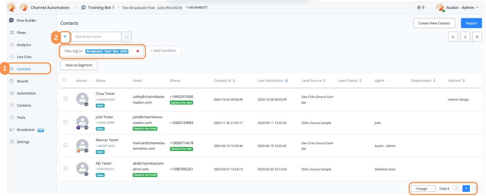The width and height of the screenshot is (486, 196).
Task: Select the Abi Tester row checkbox
Action: click(x=66, y=168)
